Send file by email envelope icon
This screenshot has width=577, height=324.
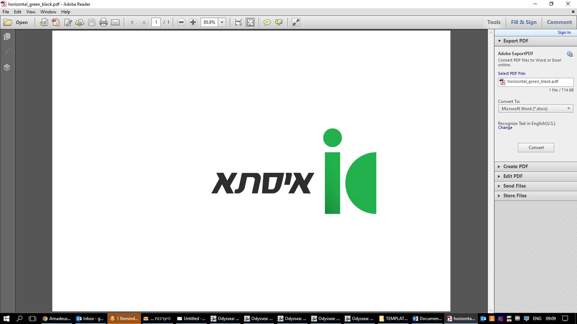(x=115, y=22)
